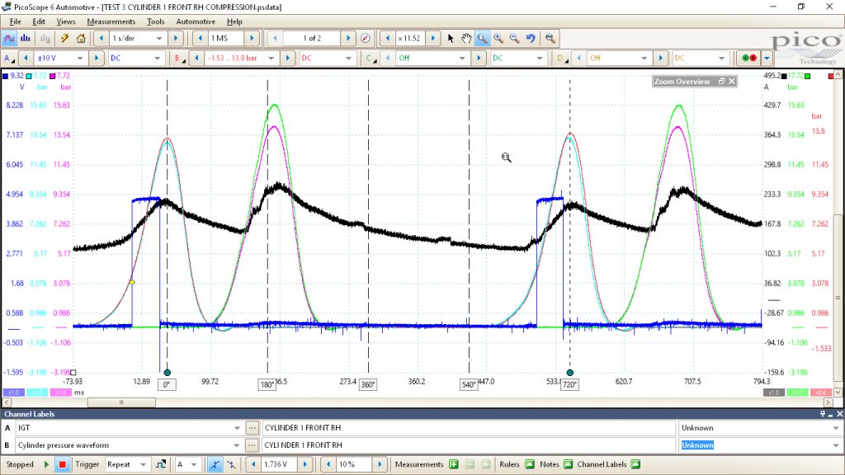Image resolution: width=845 pixels, height=475 pixels.
Task: Open Channel B DC coupling dropdown
Action: [x=327, y=59]
